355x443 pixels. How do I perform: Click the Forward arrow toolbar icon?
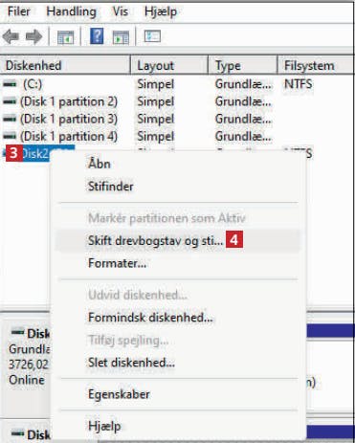click(x=33, y=36)
